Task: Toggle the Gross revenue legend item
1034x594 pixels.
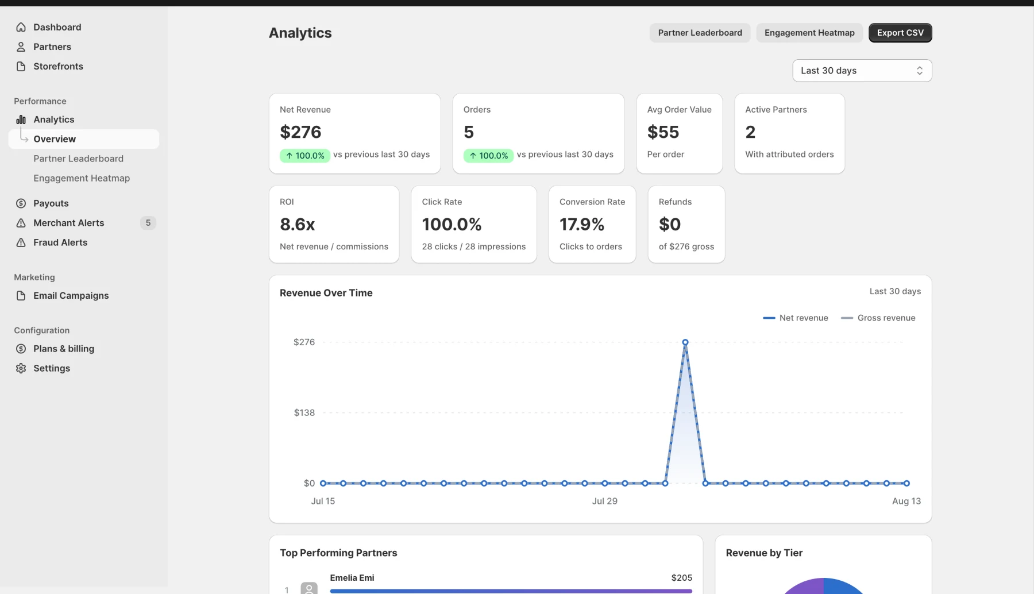Action: [878, 318]
